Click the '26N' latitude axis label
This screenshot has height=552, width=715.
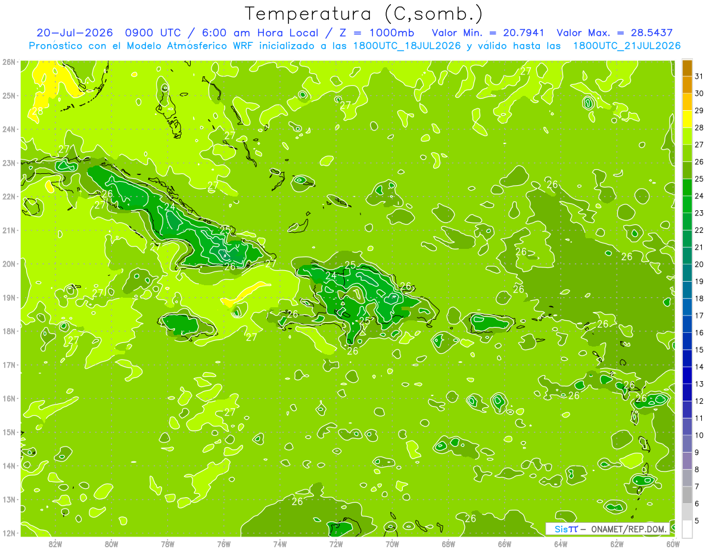9,62
